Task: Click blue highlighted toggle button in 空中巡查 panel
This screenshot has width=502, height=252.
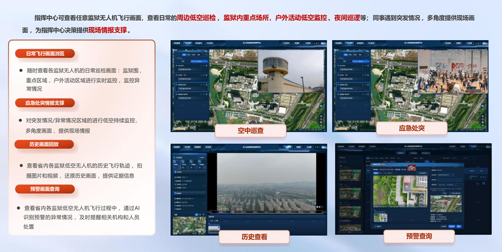Action: point(199,61)
